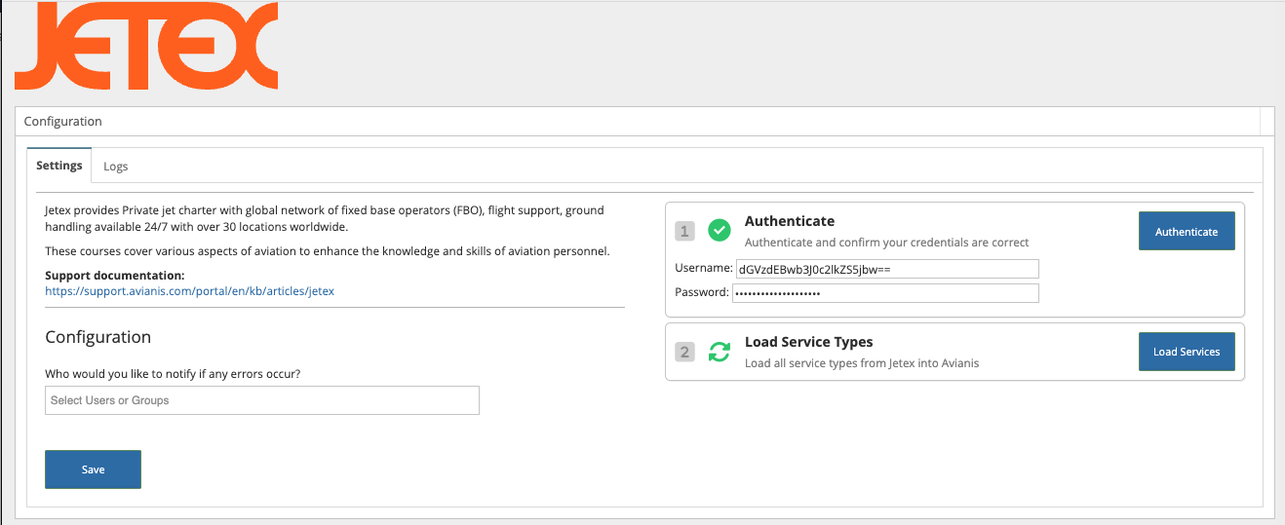The height and width of the screenshot is (525, 1285).
Task: Focus the Username input field
Action: click(886, 269)
